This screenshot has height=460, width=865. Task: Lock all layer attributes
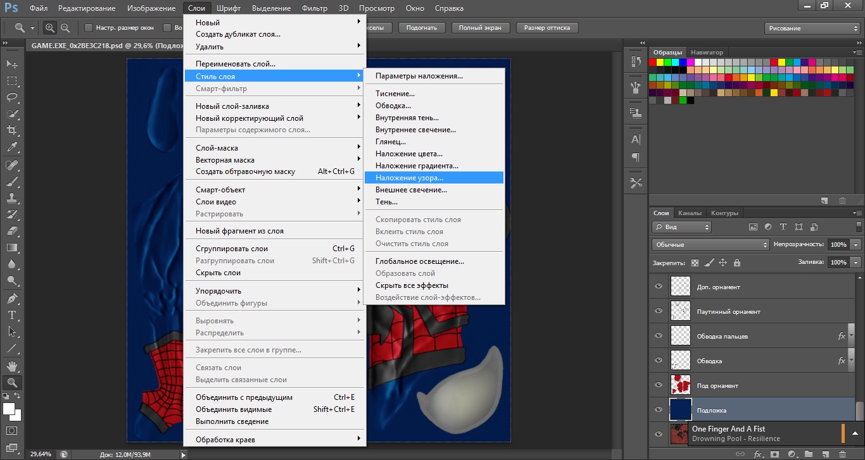(736, 263)
